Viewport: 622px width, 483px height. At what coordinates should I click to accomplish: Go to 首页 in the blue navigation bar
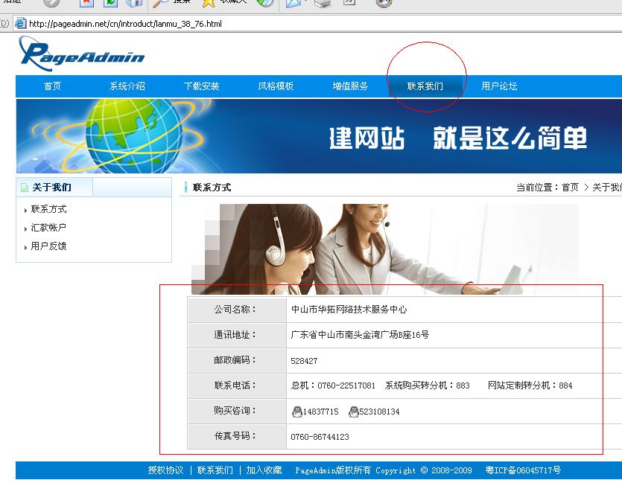pos(52,86)
